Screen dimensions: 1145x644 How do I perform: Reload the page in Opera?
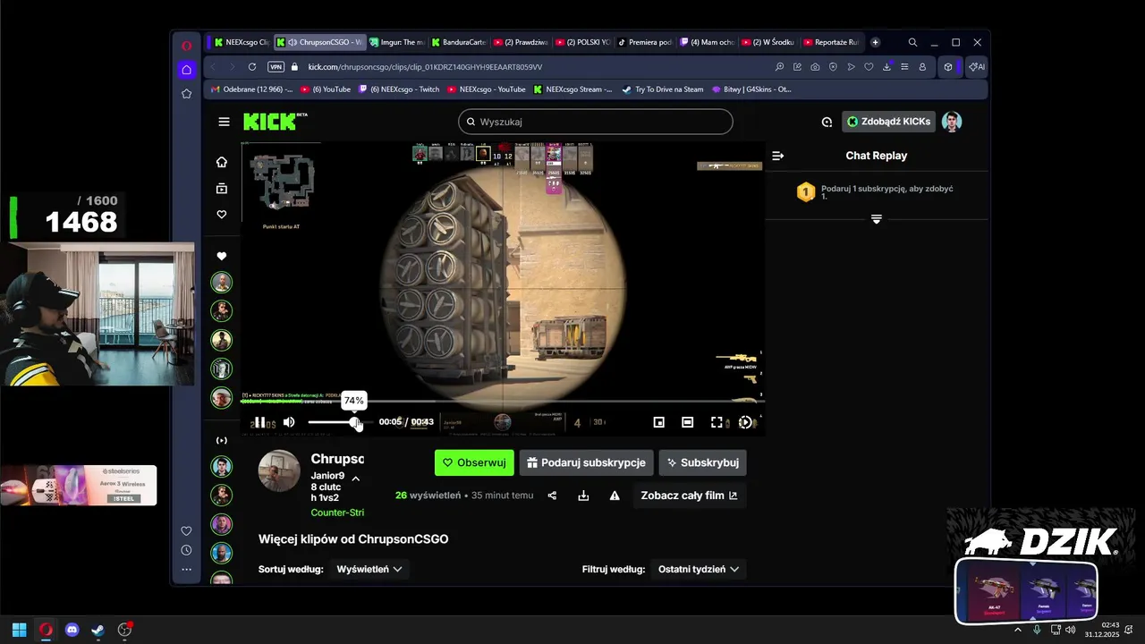point(252,67)
